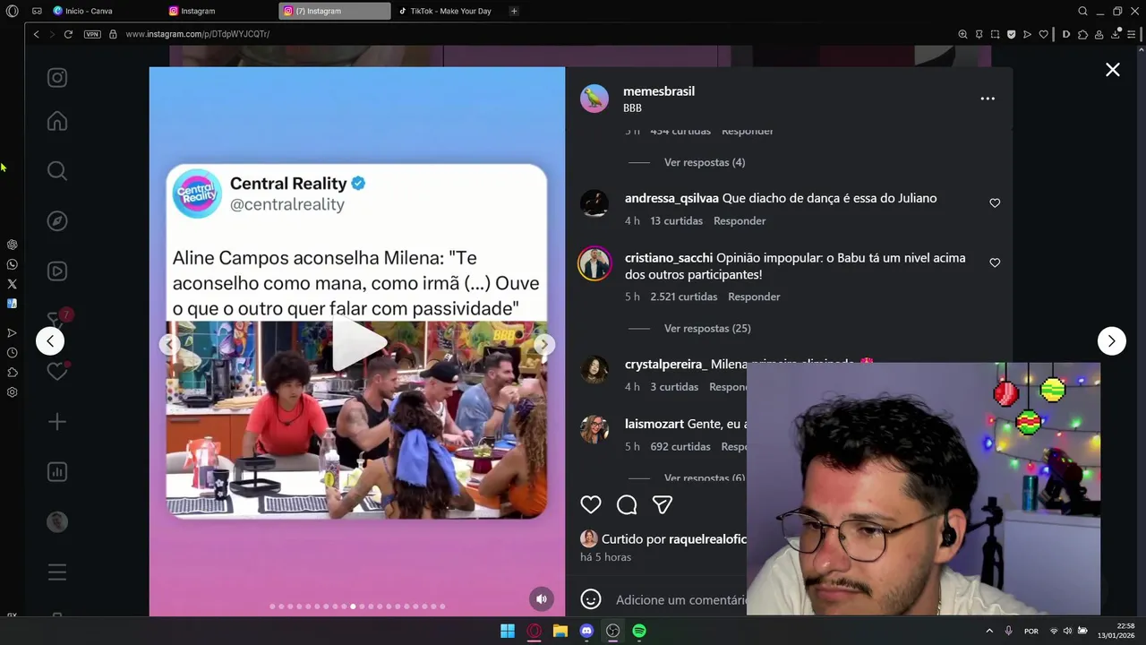Create a new post with plus icon
The height and width of the screenshot is (645, 1146).
click(x=57, y=422)
